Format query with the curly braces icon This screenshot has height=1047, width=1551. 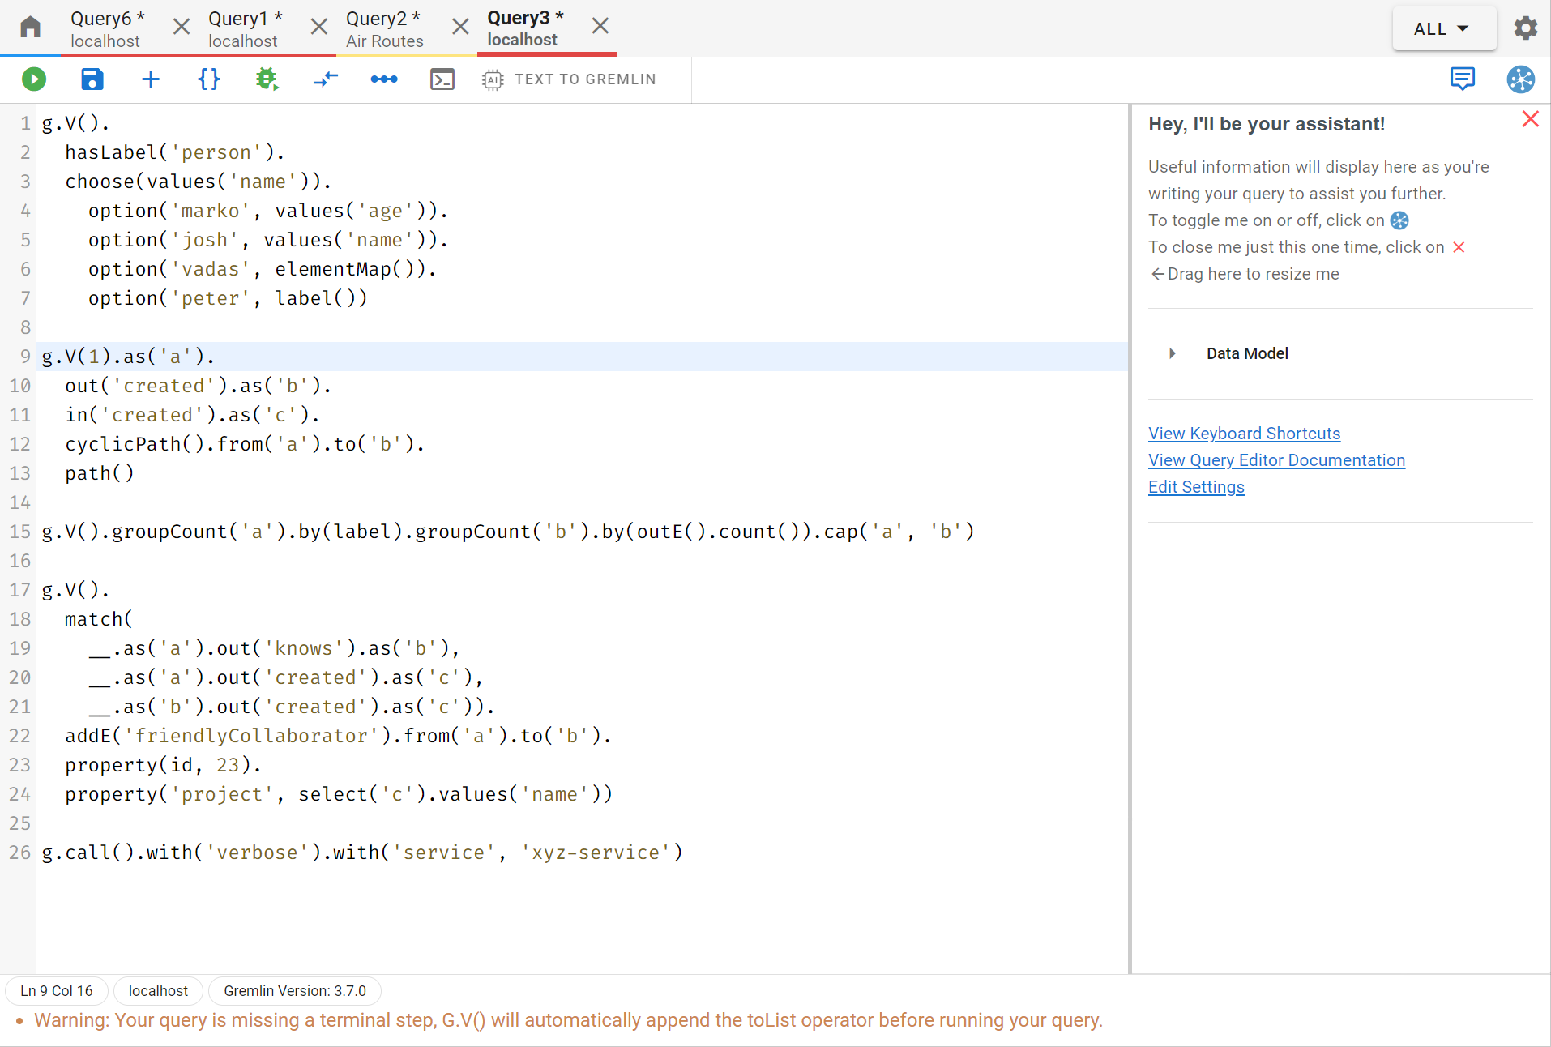coord(209,79)
